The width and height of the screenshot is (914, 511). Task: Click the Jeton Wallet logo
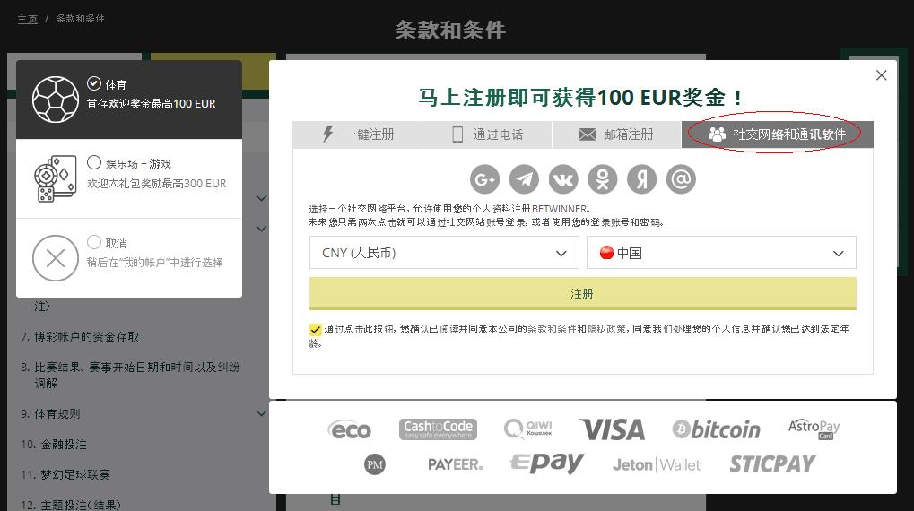coord(657,465)
